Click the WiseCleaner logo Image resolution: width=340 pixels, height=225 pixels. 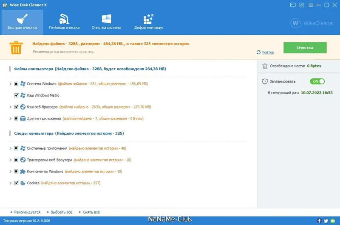(x=312, y=23)
